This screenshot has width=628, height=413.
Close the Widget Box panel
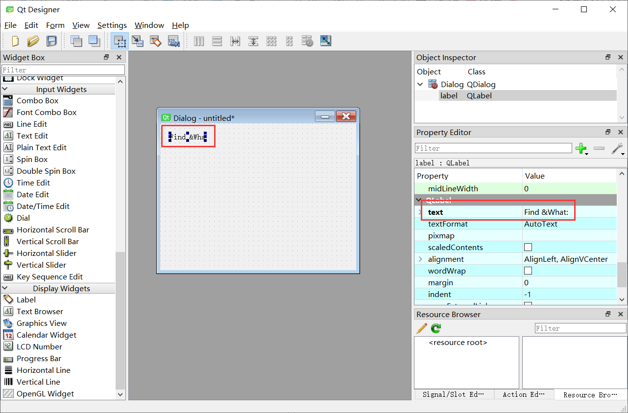119,57
